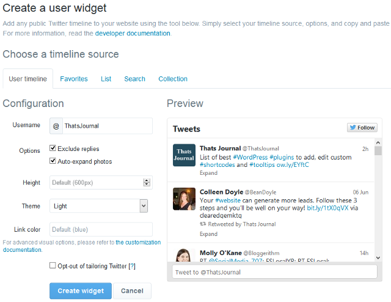Screen dimensions: 391x302
Task: Expand Colleen Doyle's retweeted tweet
Action: pos(208,234)
